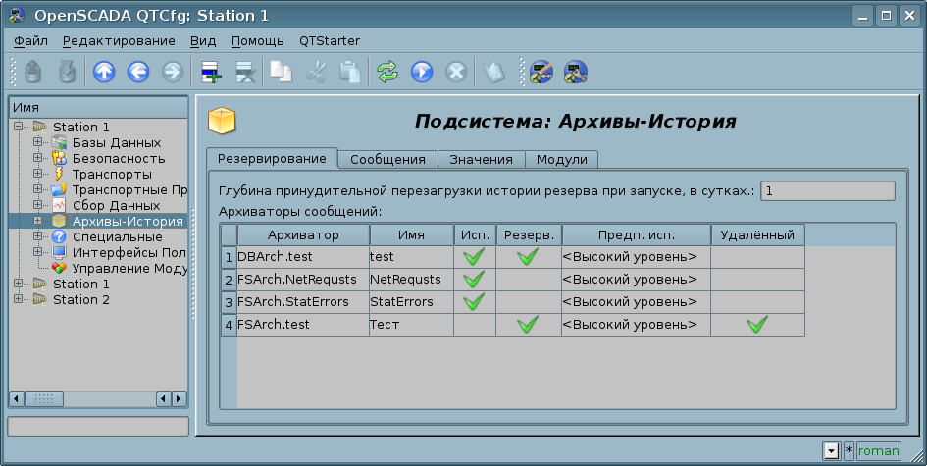
Task: Toggle Удалённый checkmark for FSArch.test row
Action: click(756, 325)
